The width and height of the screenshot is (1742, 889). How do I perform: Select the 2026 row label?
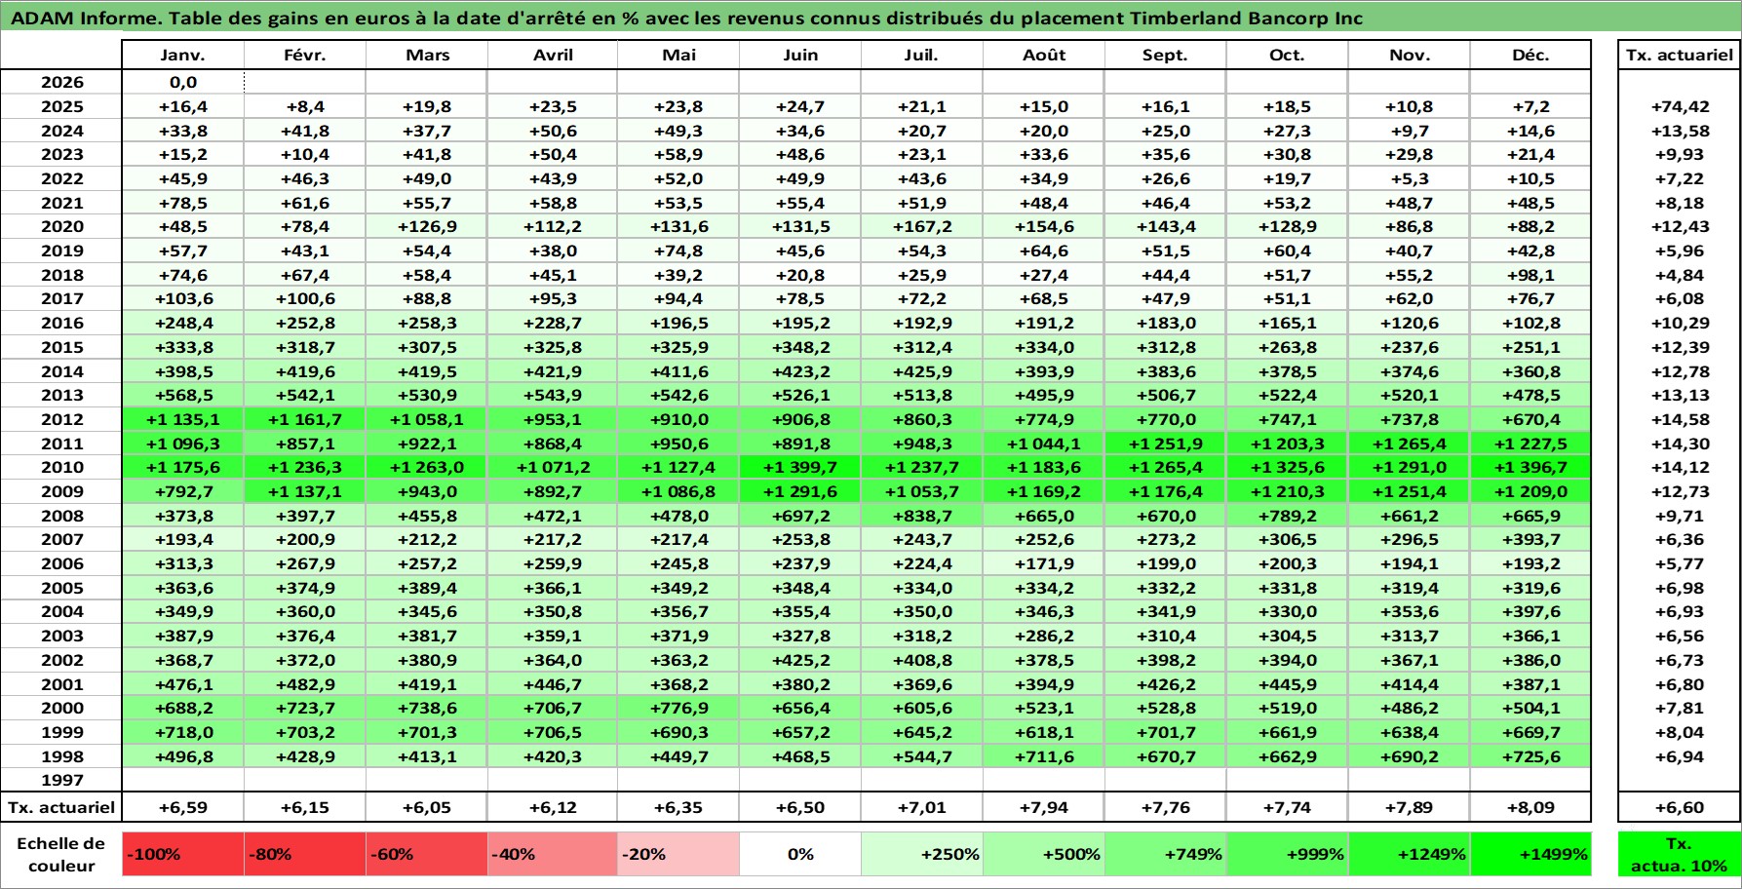click(61, 82)
